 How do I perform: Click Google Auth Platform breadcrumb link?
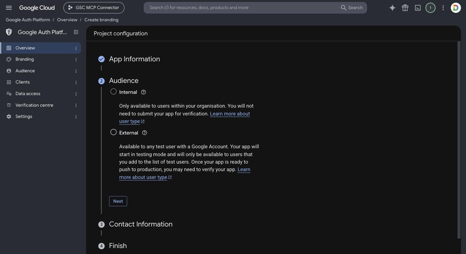(28, 20)
